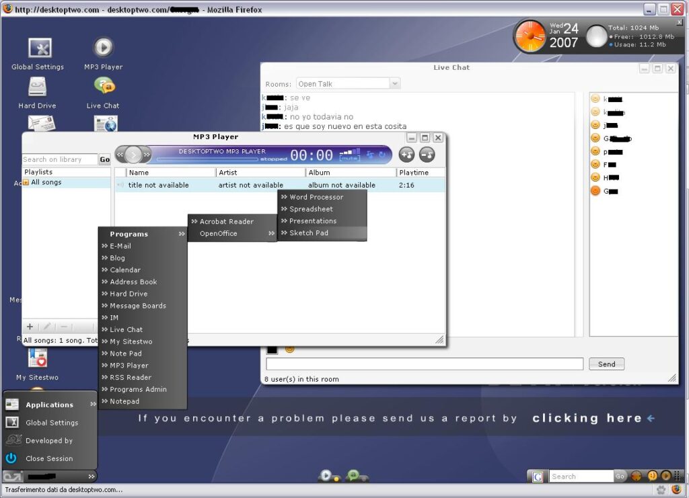Choose Note Pad from the applications menu

143,354
